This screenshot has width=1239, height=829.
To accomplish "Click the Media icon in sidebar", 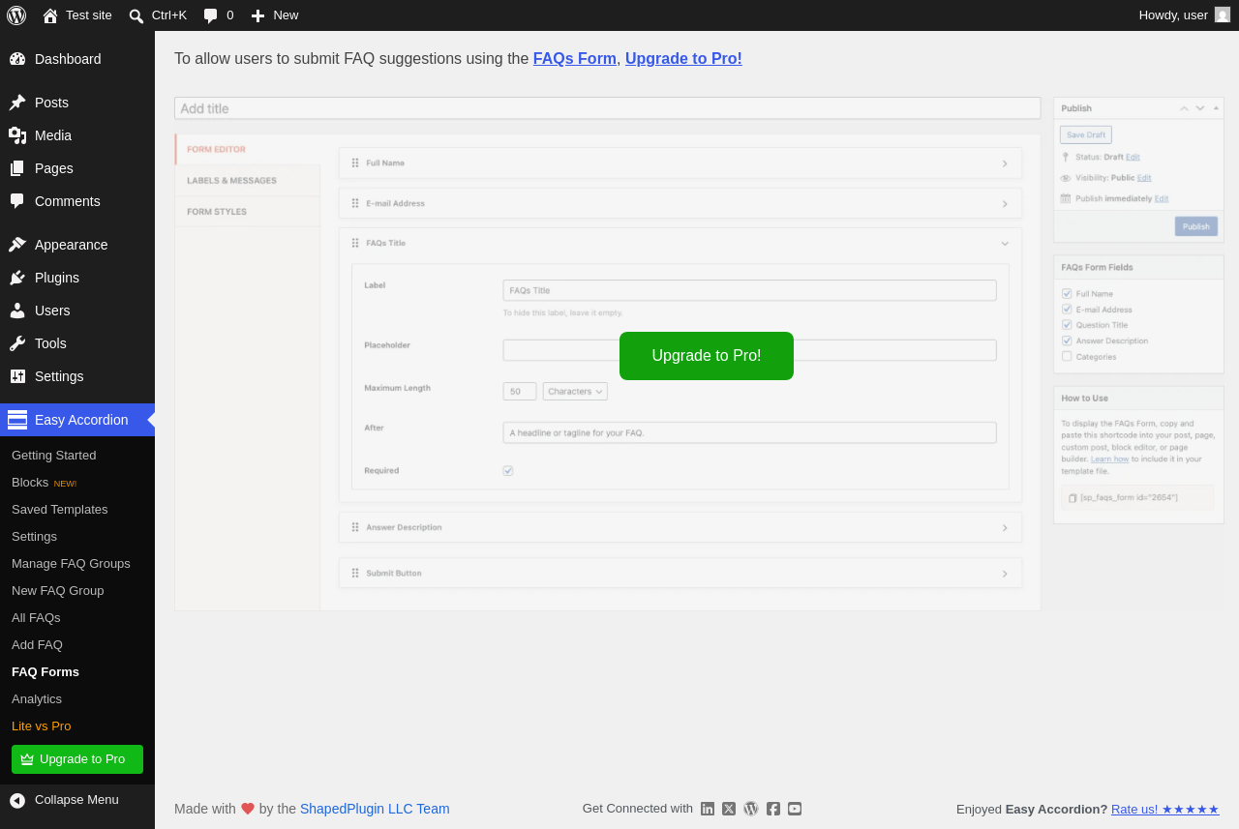I will 17,135.
